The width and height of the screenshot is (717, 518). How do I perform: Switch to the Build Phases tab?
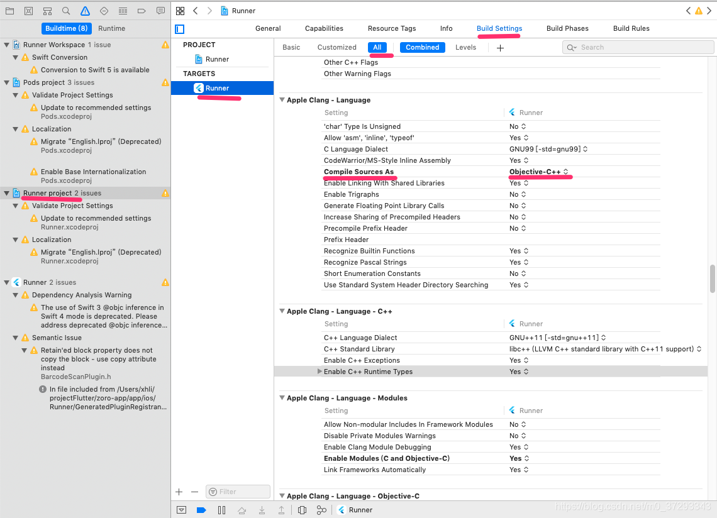(567, 28)
